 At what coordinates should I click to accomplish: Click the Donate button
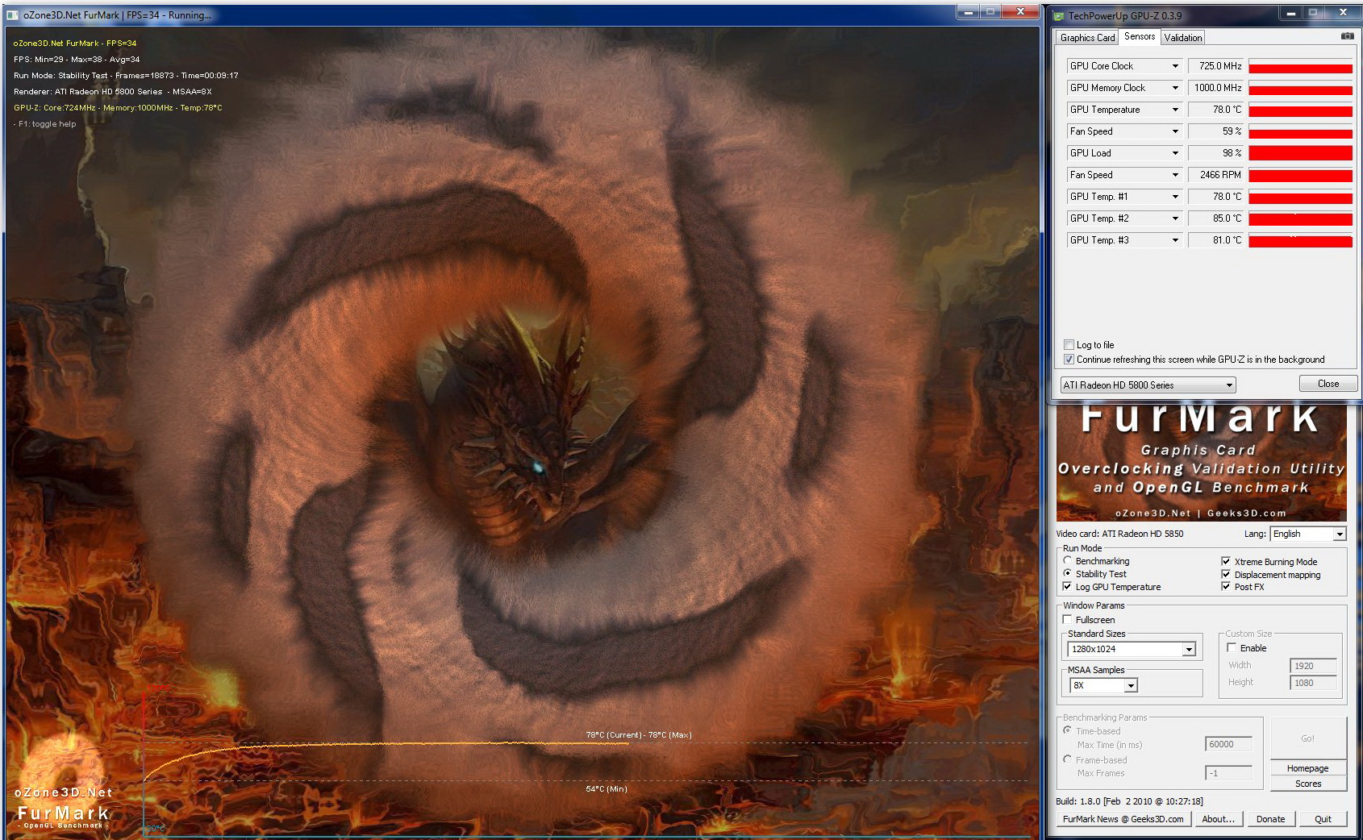[x=1270, y=819]
